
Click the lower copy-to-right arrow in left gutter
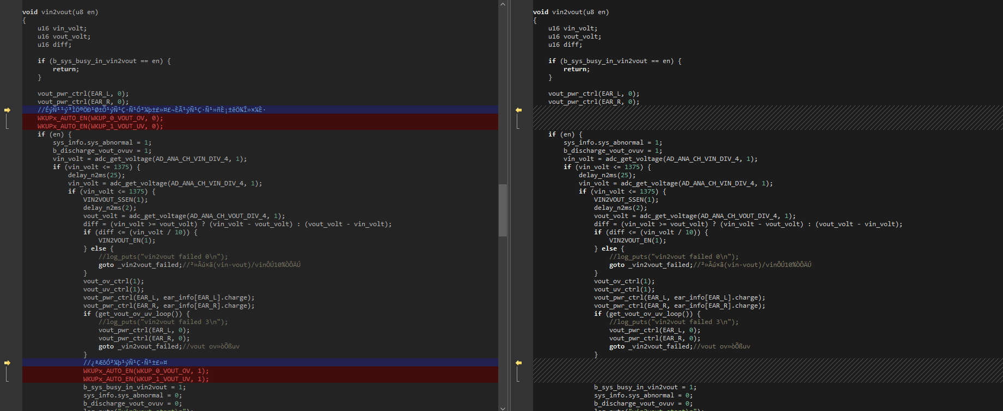[x=7, y=363]
